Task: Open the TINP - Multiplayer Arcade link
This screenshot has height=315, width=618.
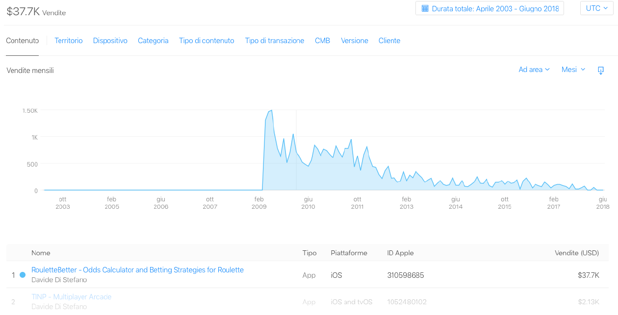Action: (72, 297)
